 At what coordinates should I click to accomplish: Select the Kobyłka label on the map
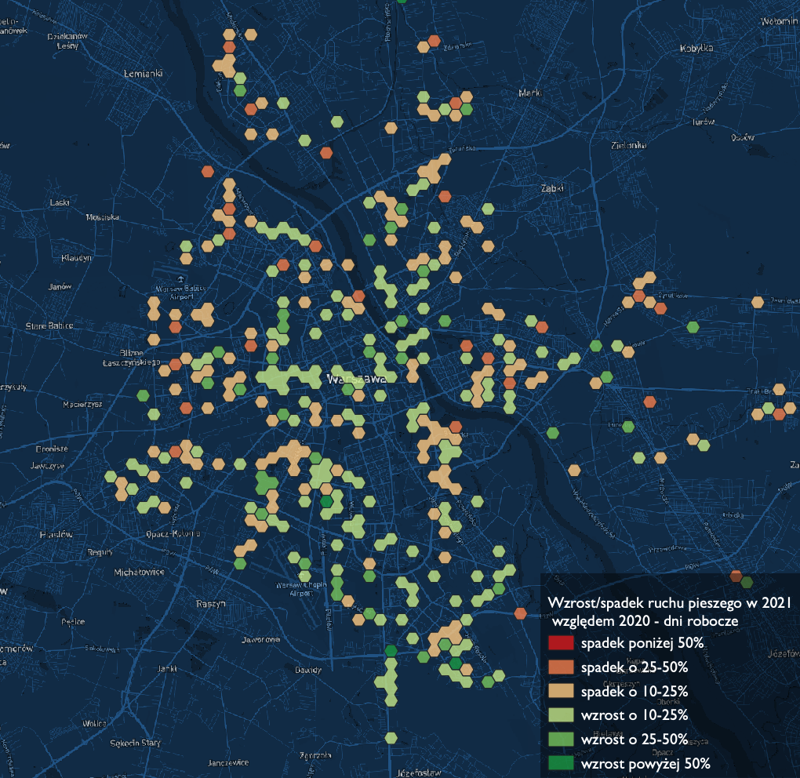point(696,49)
